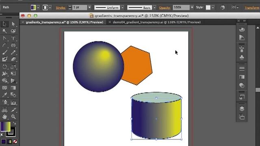Open the Stroke panel link
Screen dimensions: 260x146
[61, 8]
